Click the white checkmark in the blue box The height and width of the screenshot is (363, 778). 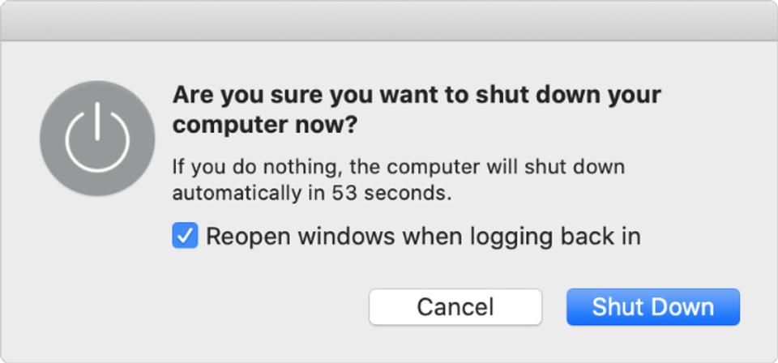(185, 236)
